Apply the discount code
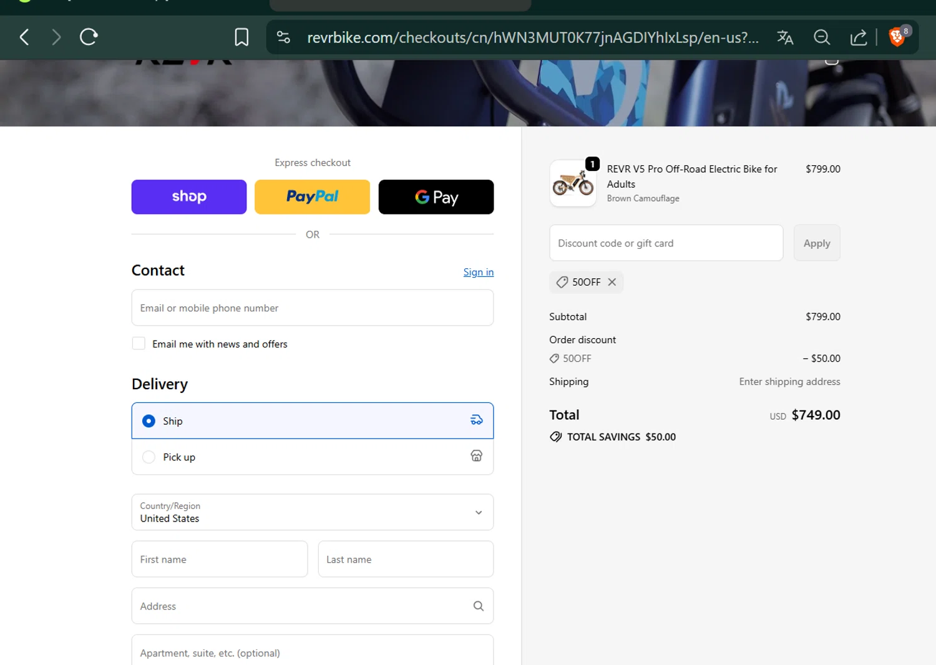 click(x=817, y=243)
